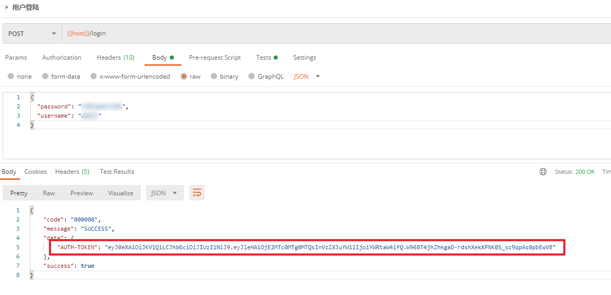Click the username line in request editor
Image resolution: width=611 pixels, height=295 pixels.
(69, 116)
